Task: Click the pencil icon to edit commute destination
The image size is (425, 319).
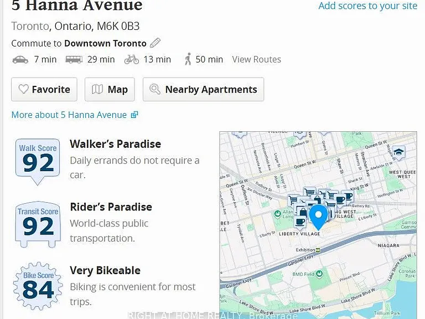Action: 156,43
